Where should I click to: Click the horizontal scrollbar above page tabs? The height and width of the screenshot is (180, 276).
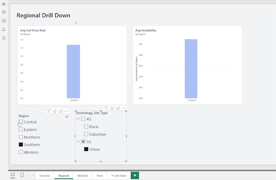point(142,170)
